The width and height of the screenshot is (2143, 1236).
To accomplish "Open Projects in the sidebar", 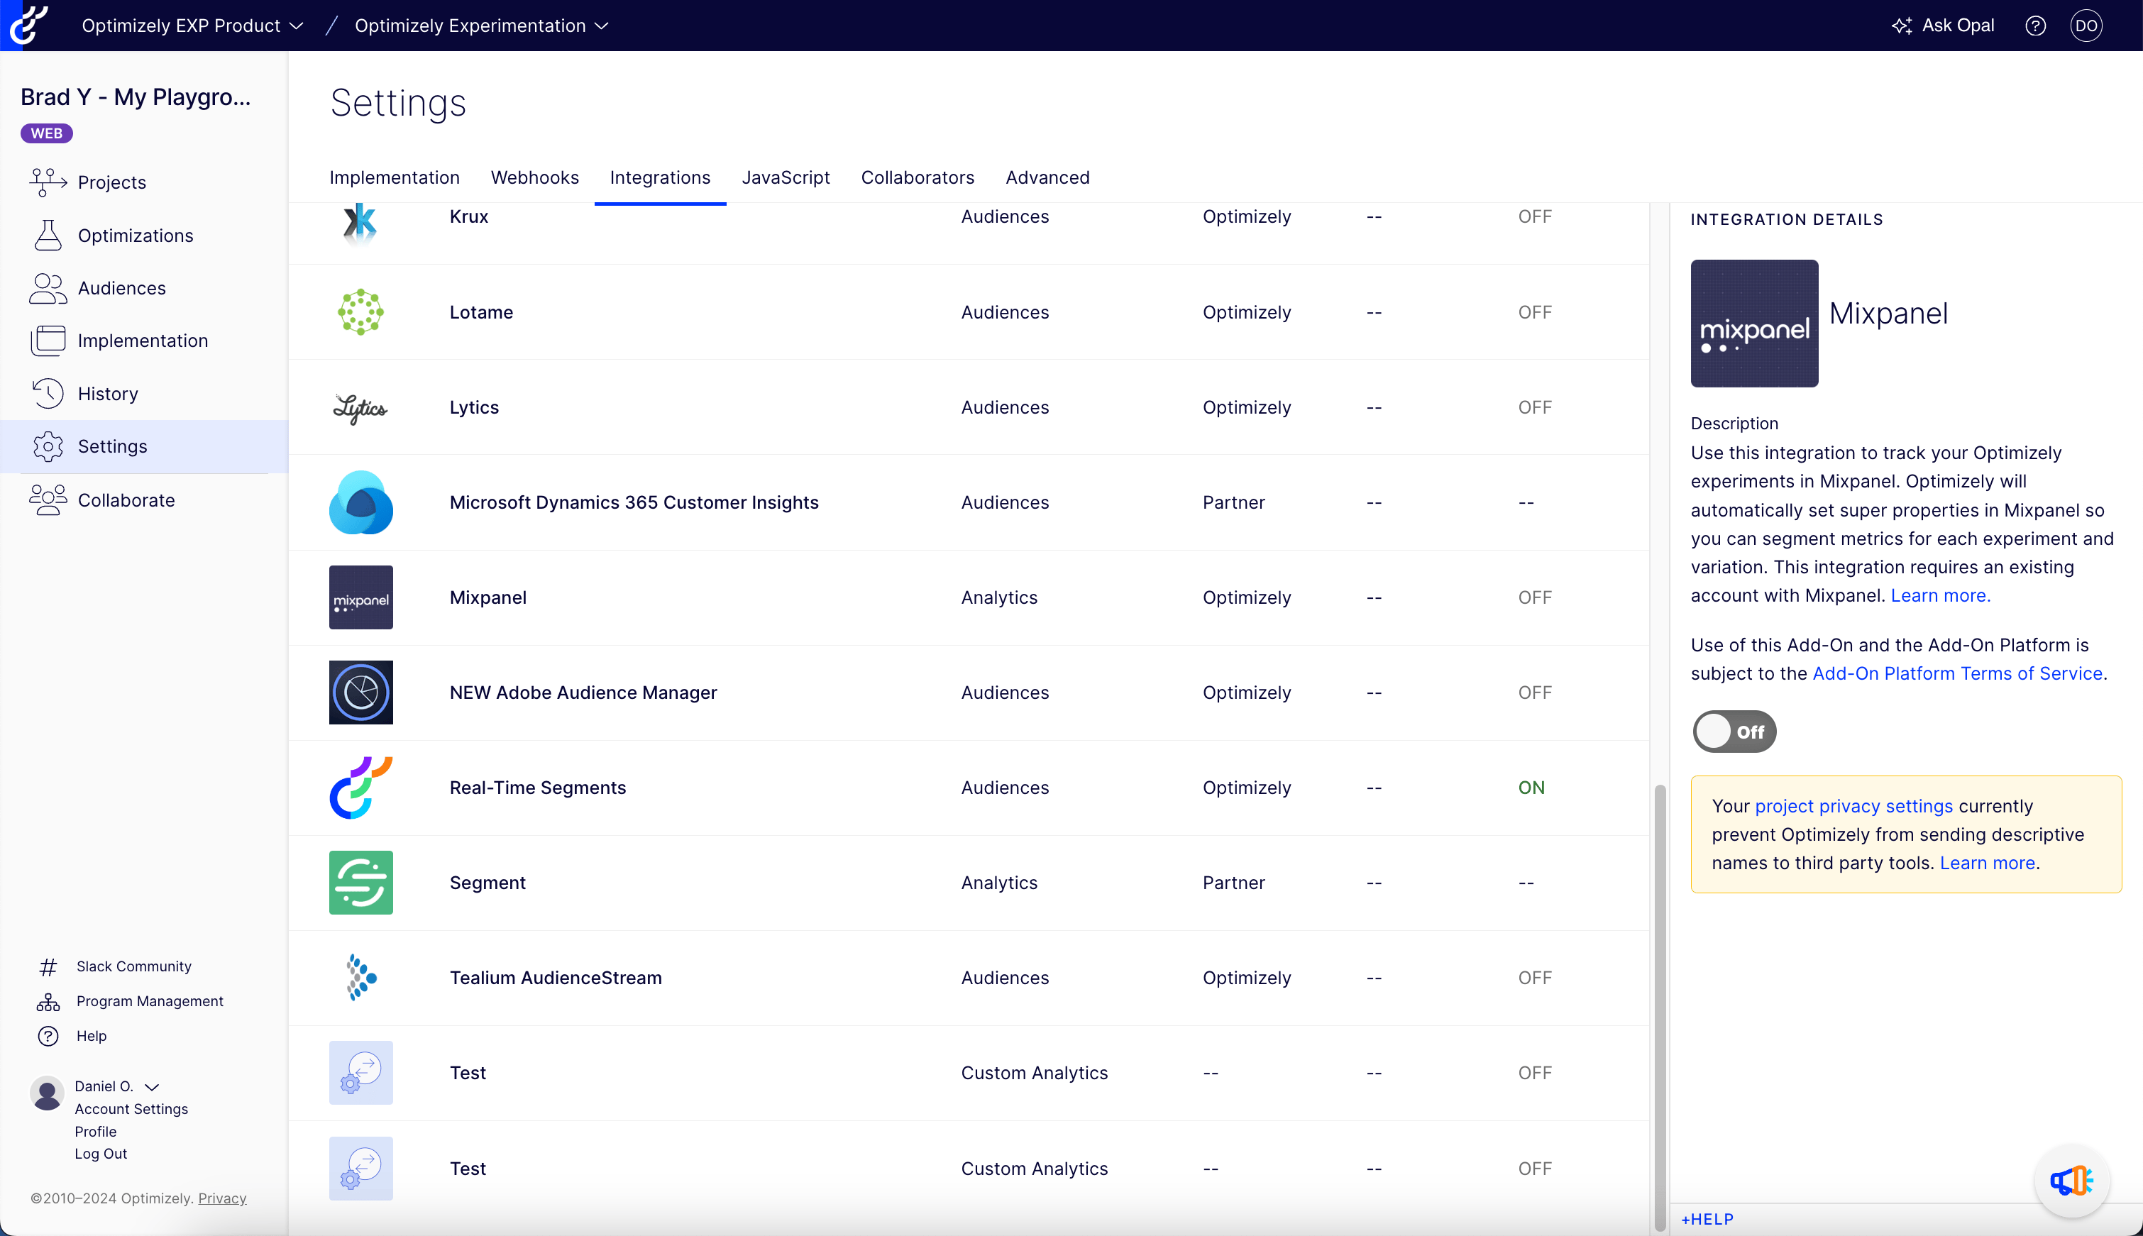I will [x=111, y=182].
